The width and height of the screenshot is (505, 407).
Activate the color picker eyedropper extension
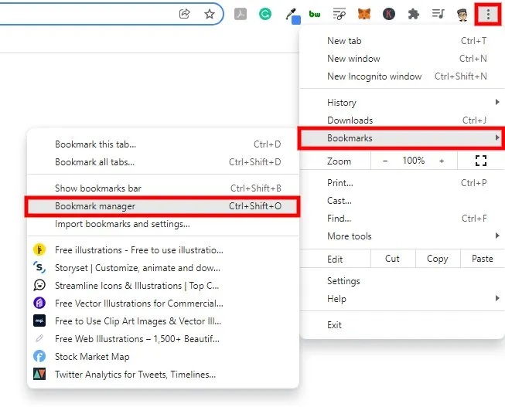click(293, 15)
